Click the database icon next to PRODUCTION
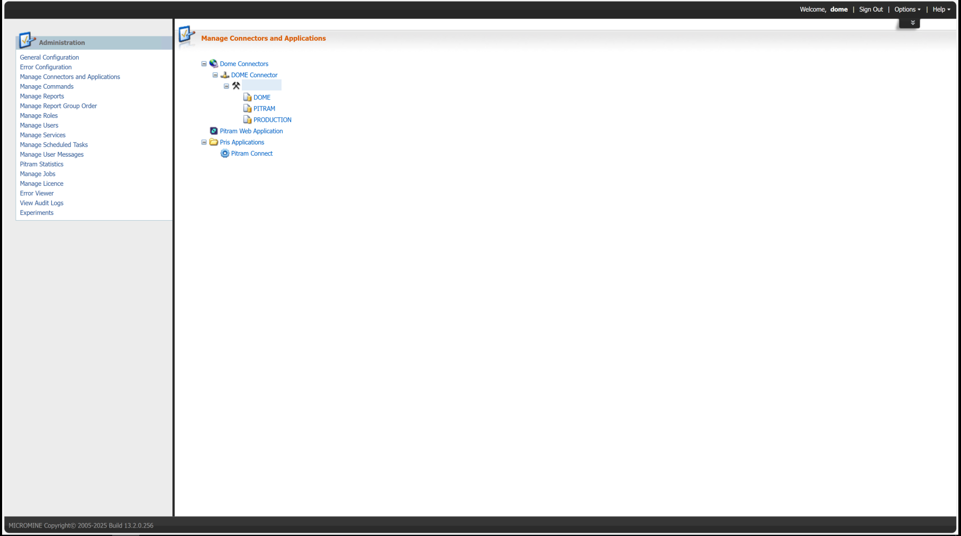This screenshot has width=961, height=536. point(247,120)
